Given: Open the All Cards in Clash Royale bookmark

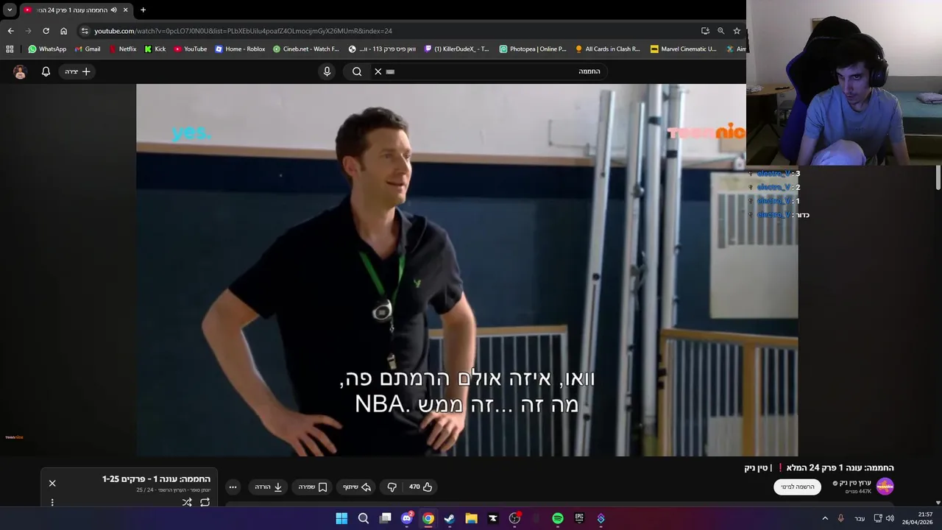Looking at the screenshot, I should (608, 49).
